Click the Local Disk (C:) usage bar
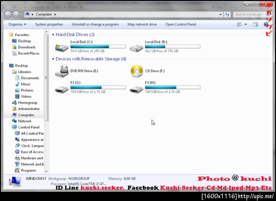Viewport: 276px width, 201px height. coord(98,46)
